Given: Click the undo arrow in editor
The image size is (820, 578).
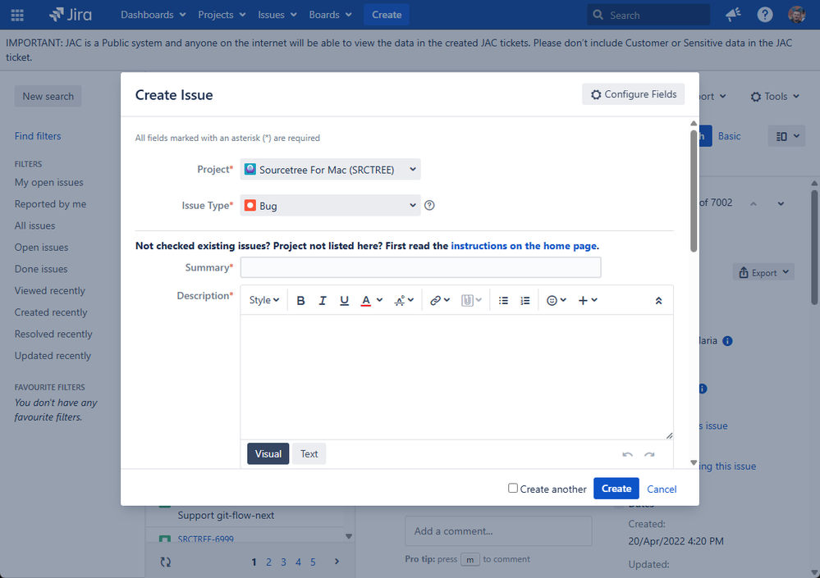Looking at the screenshot, I should point(628,454).
